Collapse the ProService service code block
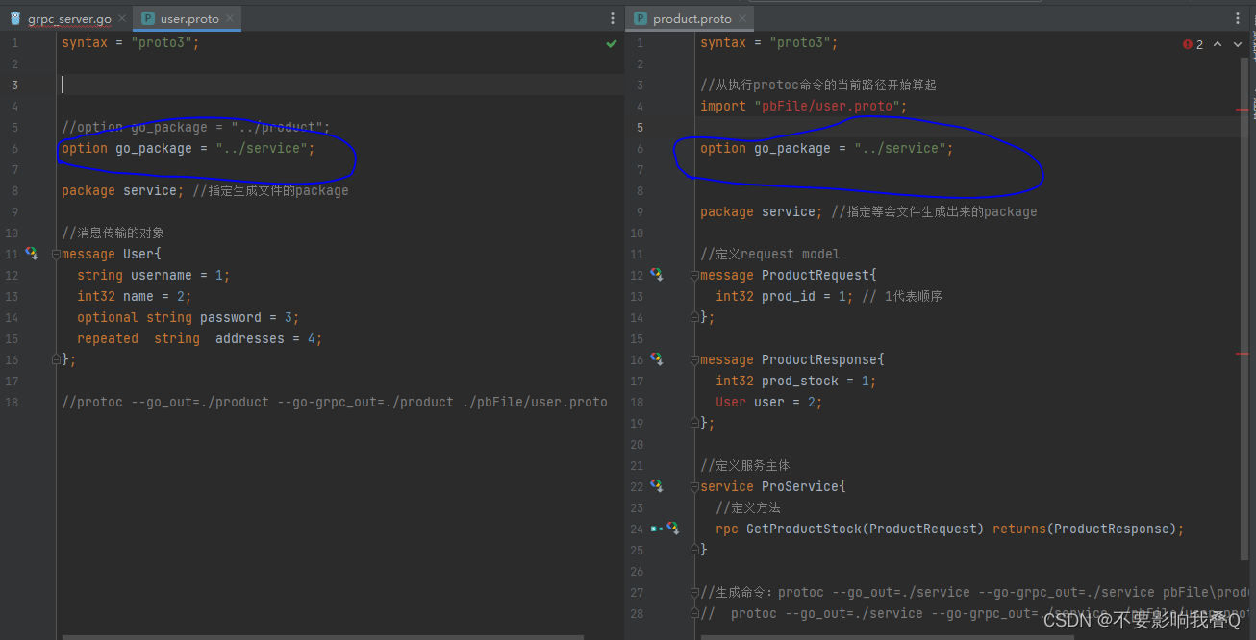This screenshot has height=640, width=1256. tap(693, 486)
